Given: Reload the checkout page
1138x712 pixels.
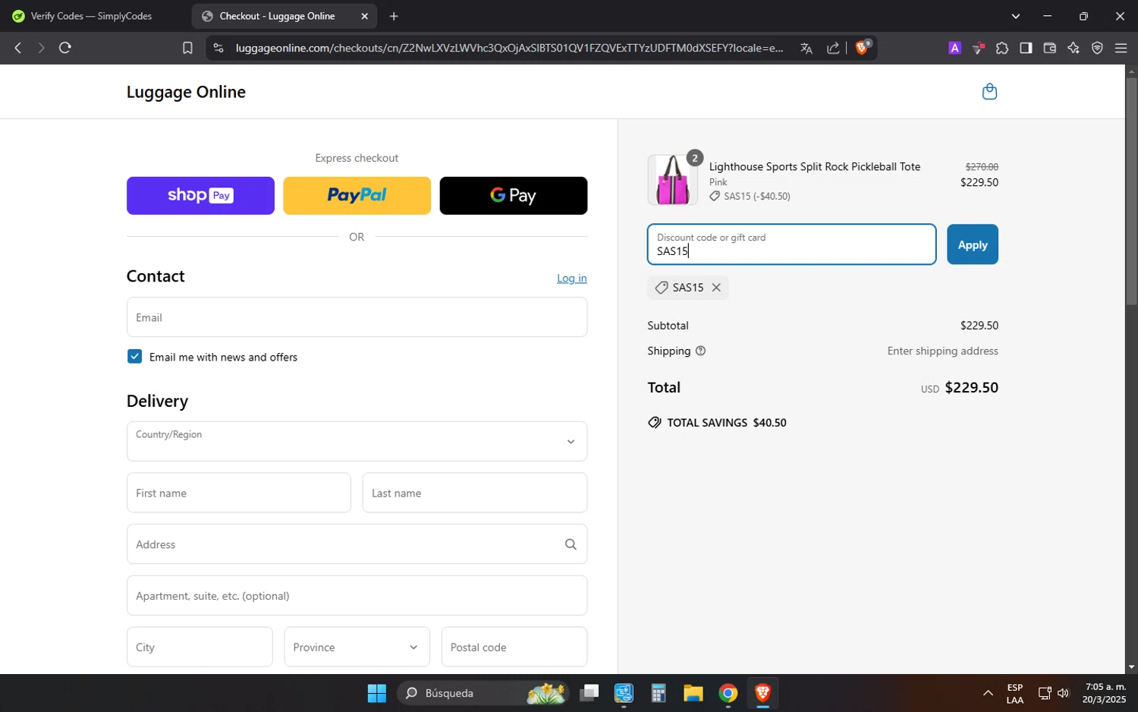Looking at the screenshot, I should click(x=65, y=48).
